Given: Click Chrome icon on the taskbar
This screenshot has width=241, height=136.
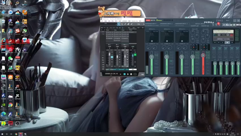Looking at the screenshot, I should click(x=16, y=134).
